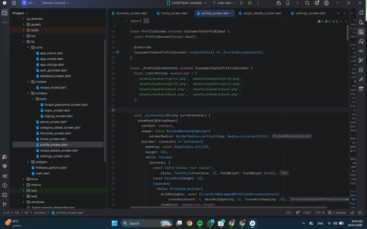
Task: Switch to the favorites_screen.dart tab
Action: [130, 13]
